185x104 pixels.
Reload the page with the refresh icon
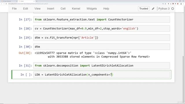pyautogui.click(x=6, y=4)
